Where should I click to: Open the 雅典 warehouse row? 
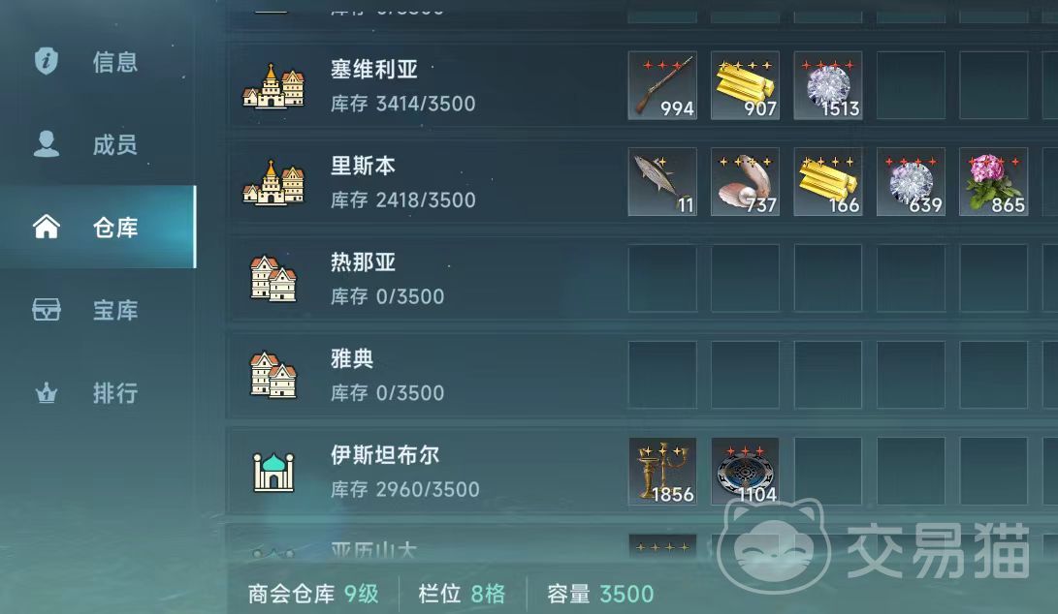click(x=641, y=375)
